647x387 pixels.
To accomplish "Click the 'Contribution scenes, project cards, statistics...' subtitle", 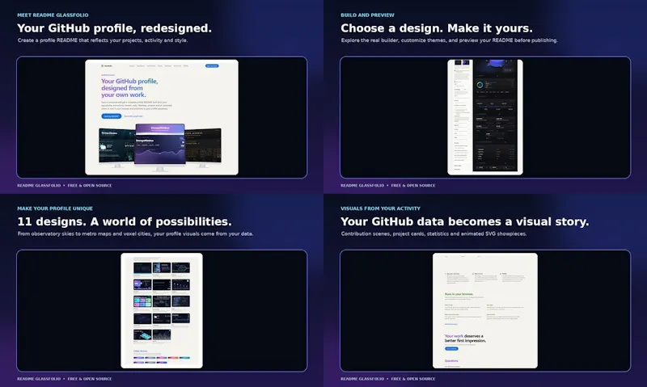I will tap(433, 233).
